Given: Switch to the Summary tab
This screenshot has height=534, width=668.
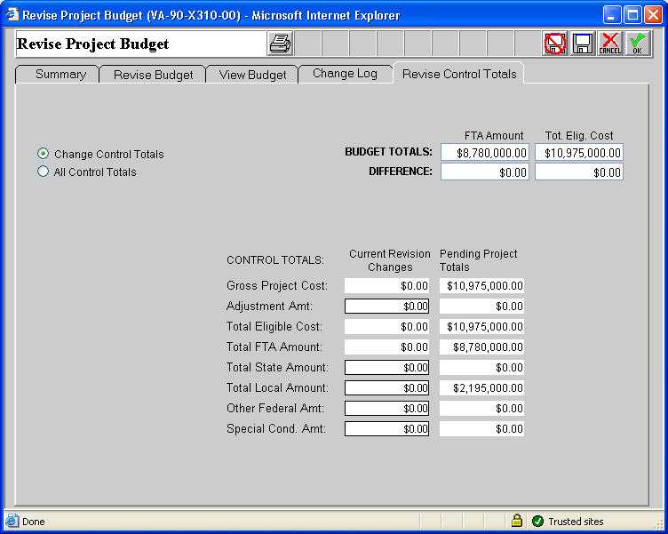Looking at the screenshot, I should (60, 75).
